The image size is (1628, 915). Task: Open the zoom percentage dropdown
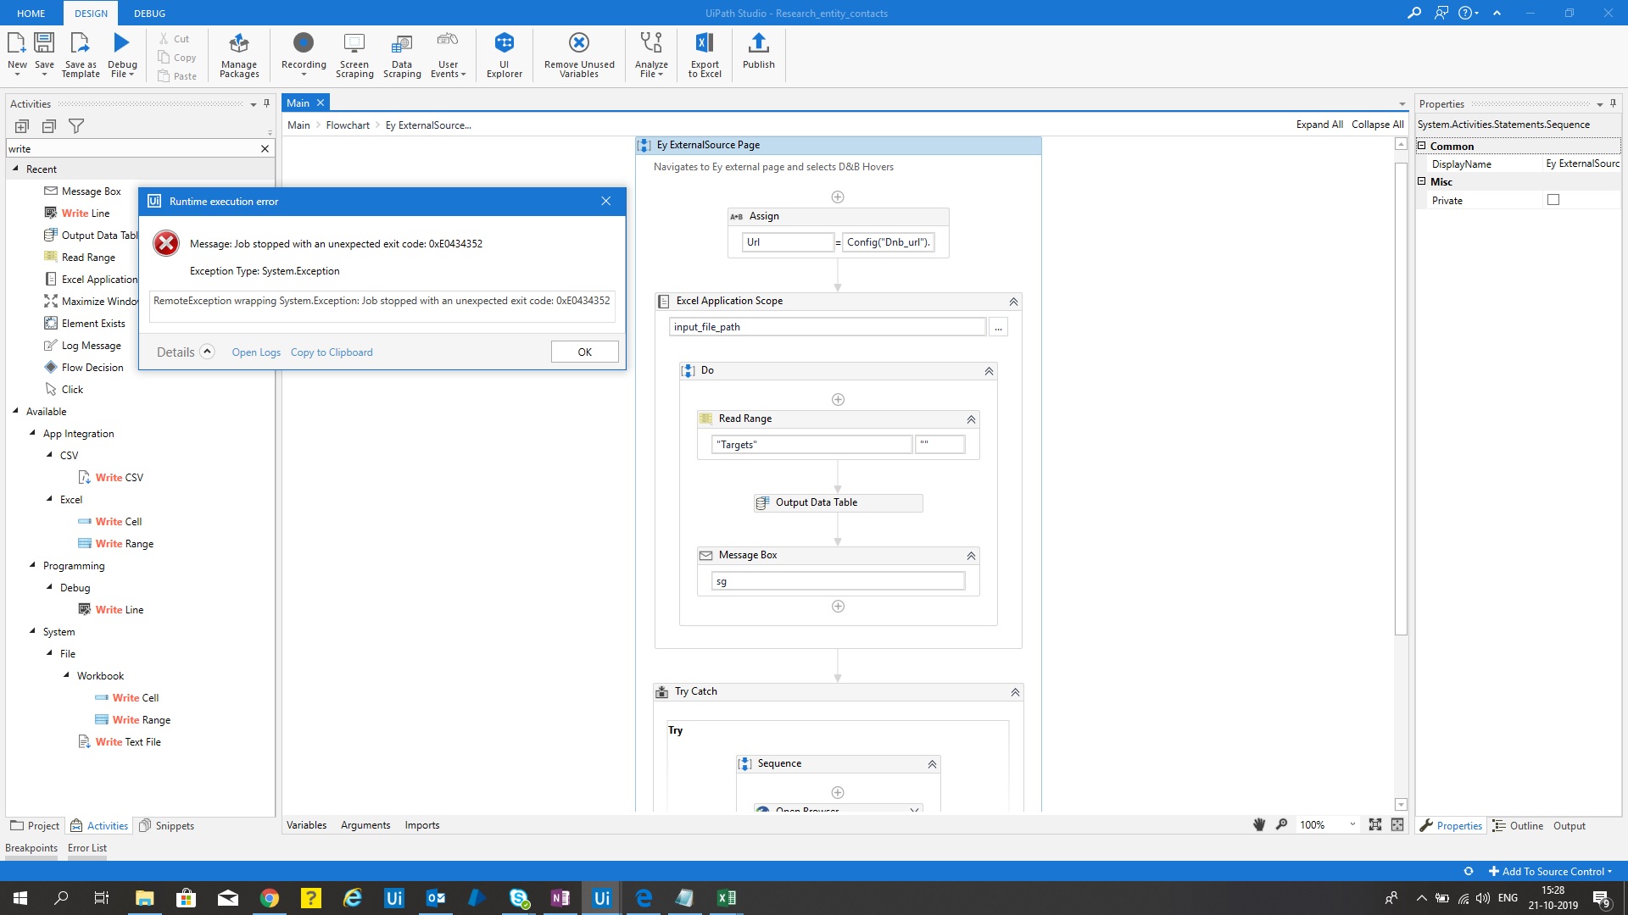click(x=1352, y=824)
